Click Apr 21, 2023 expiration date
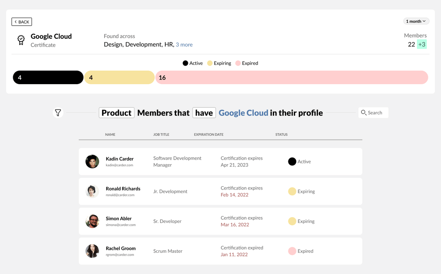Image resolution: width=441 pixels, height=274 pixels. 234,165
